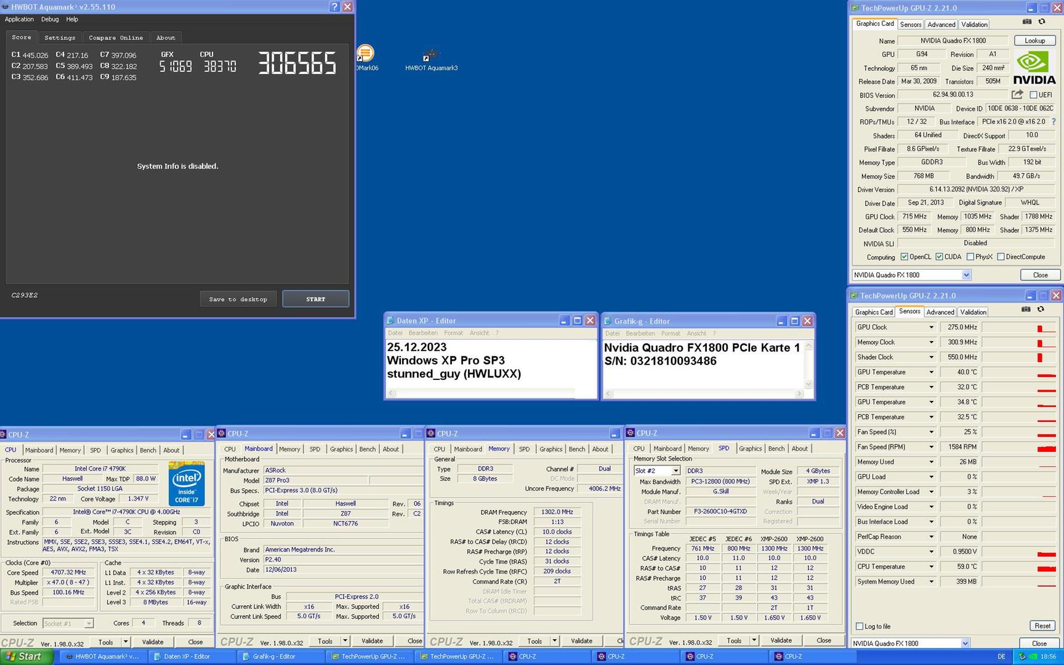Screen dimensions: 1064x665
Task: Enable the Log to file checkbox
Action: point(860,626)
